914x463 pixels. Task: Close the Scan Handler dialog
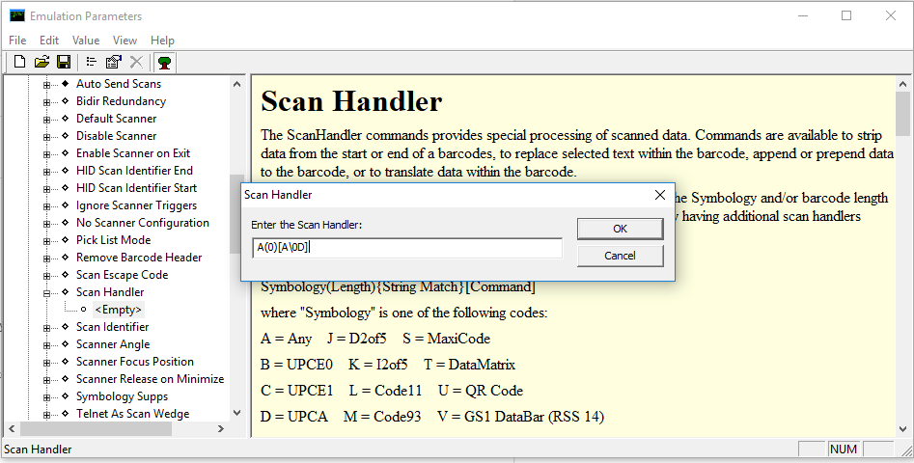(x=660, y=194)
